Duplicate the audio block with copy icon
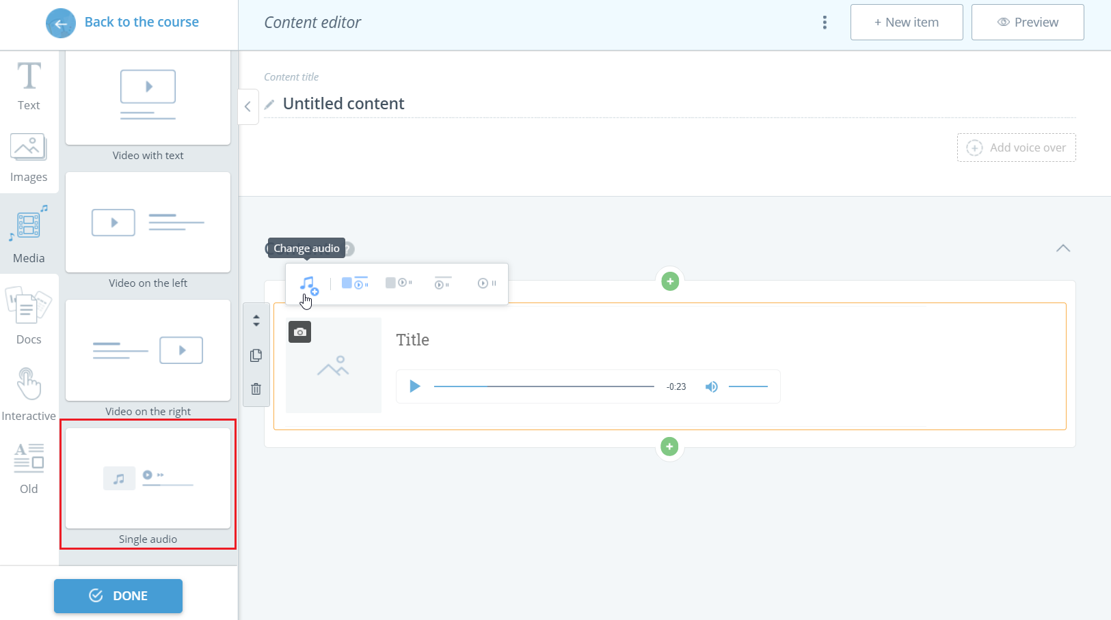 [256, 355]
